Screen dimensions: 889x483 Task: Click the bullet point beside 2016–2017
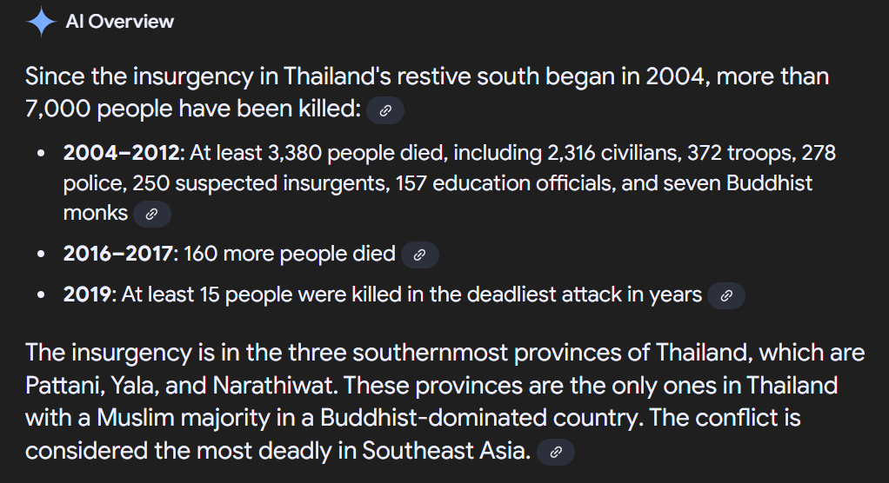(41, 255)
